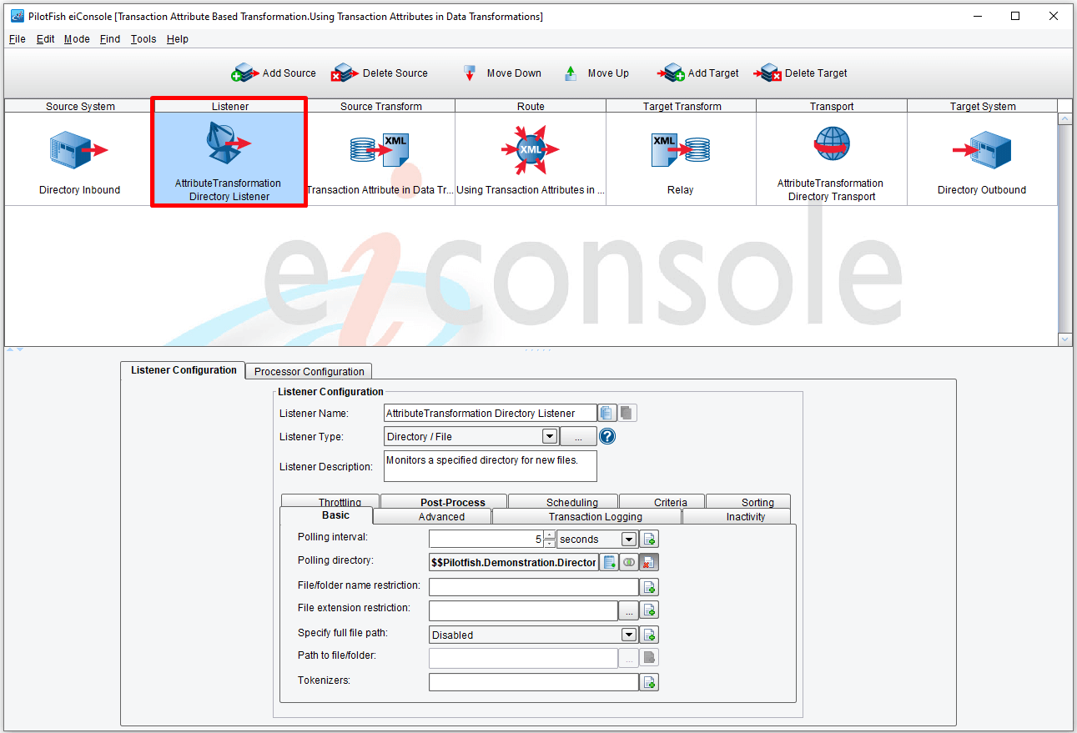Viewport: 1077px width, 733px height.
Task: Select the Route stage XML icon
Action: click(531, 150)
